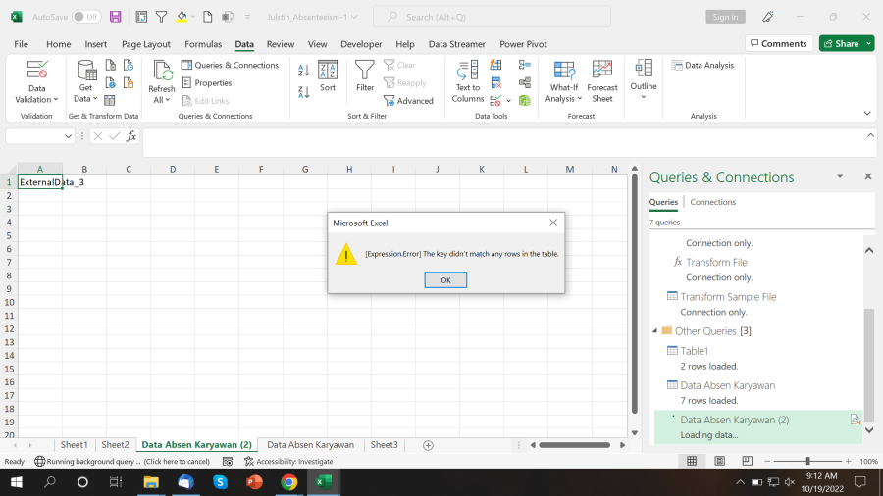The image size is (883, 496).
Task: Click the Relationships icon
Action: (x=525, y=83)
